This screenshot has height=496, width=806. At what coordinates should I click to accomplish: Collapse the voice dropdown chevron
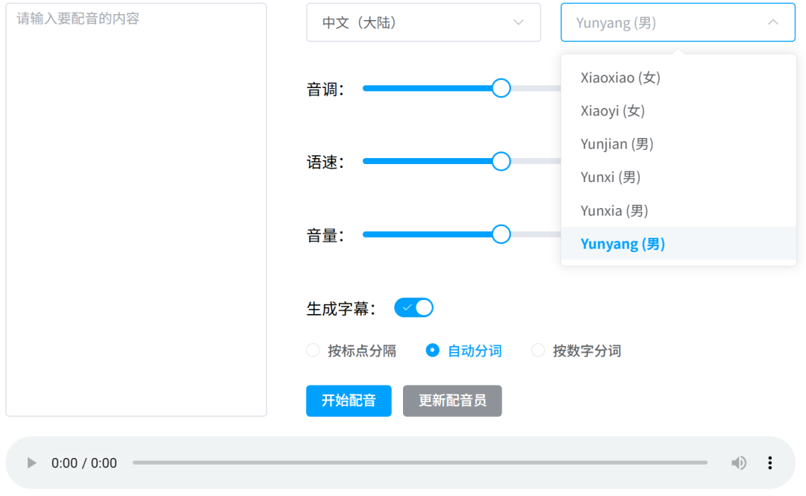(772, 22)
